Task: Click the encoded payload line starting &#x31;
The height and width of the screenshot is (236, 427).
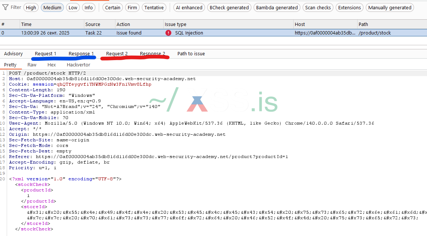Action: tap(227, 212)
